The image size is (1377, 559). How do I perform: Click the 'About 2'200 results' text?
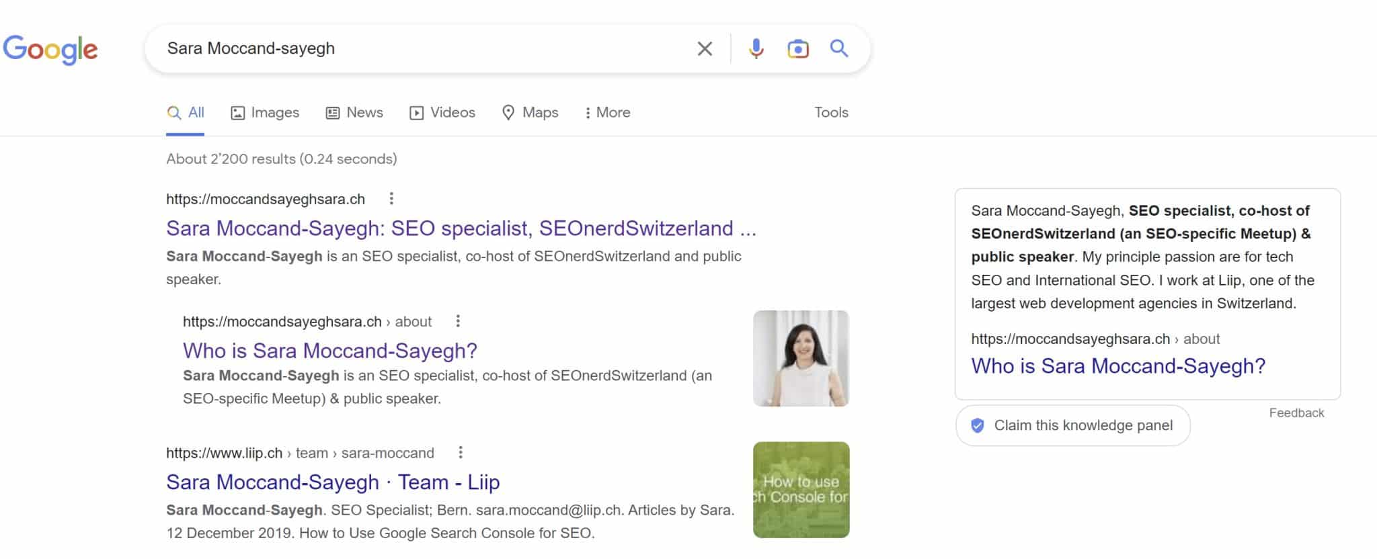(282, 159)
